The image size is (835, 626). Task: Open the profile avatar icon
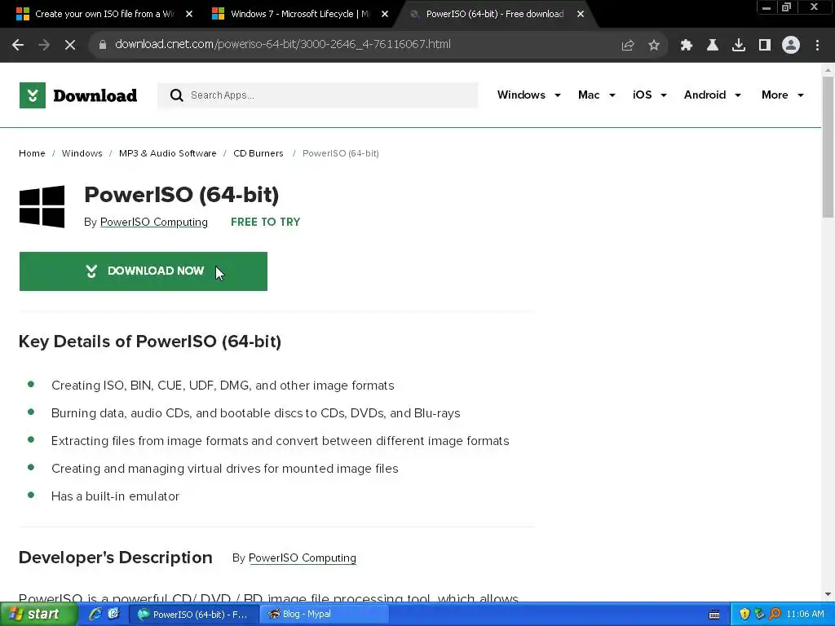click(x=791, y=46)
